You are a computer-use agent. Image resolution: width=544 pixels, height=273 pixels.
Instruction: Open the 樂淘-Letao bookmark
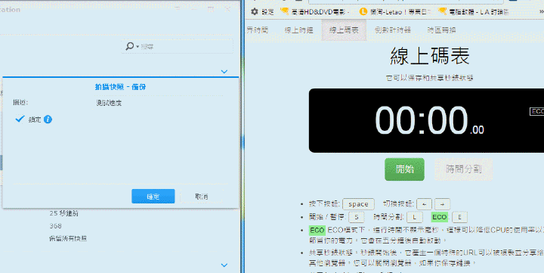tap(394, 12)
